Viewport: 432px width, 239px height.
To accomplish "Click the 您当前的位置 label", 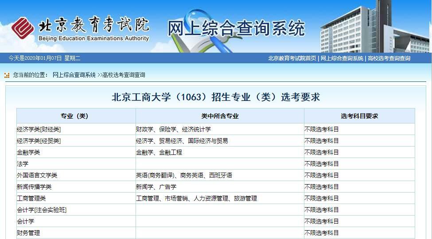I will [x=31, y=75].
